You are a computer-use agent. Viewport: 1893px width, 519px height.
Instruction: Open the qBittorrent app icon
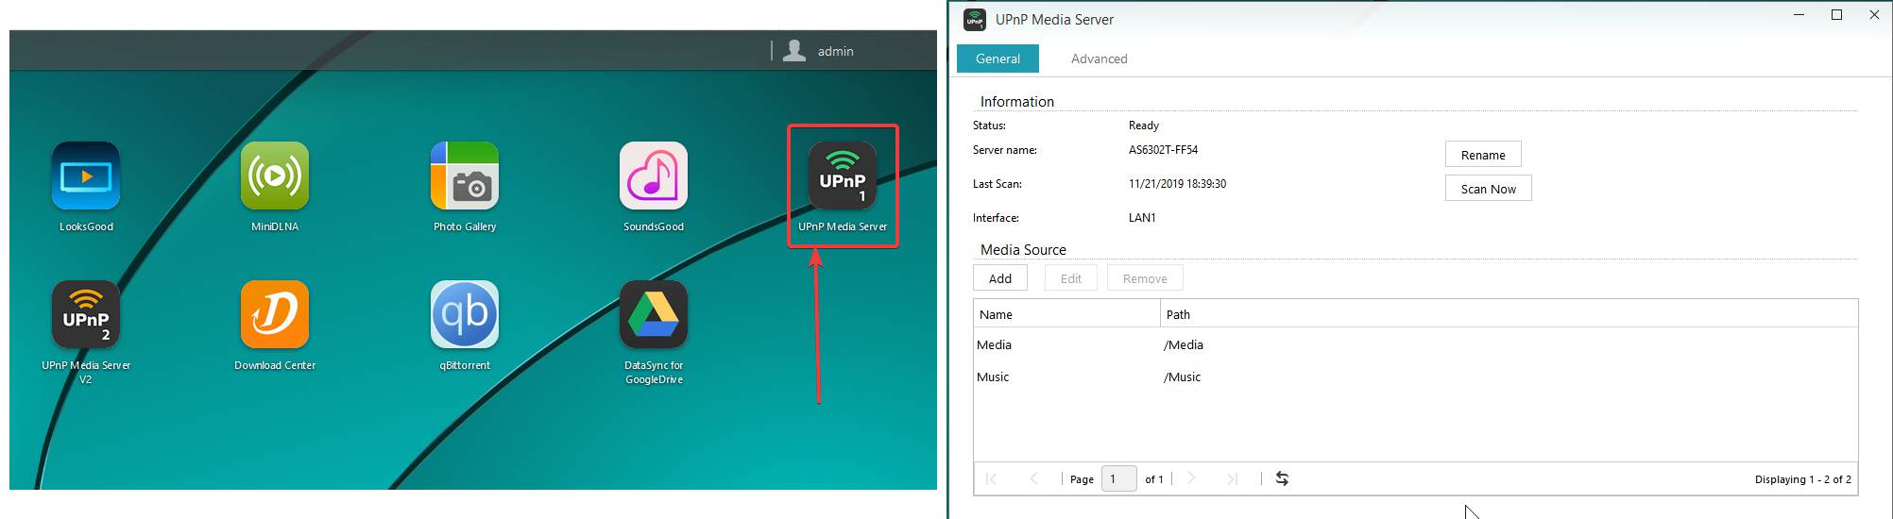click(x=465, y=315)
